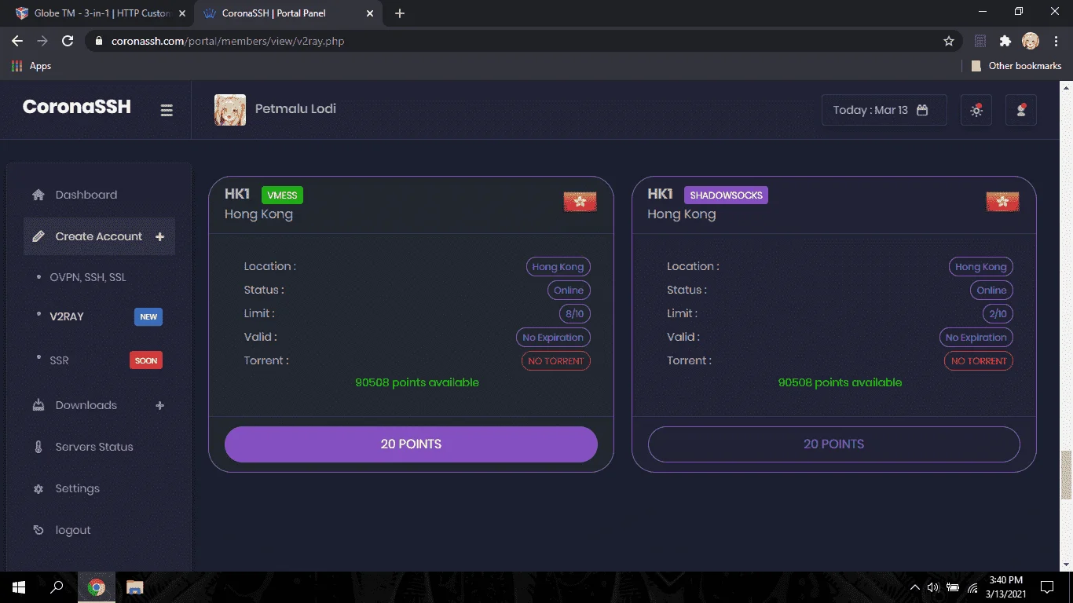Click the Today : Mar 13 date box
This screenshot has height=603, width=1073.
pos(884,110)
